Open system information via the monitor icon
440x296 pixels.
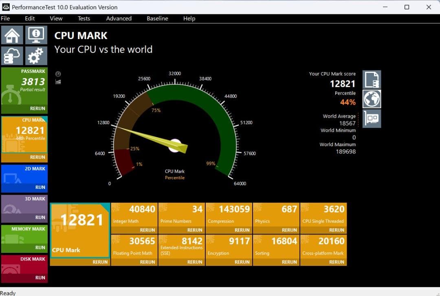(36, 35)
